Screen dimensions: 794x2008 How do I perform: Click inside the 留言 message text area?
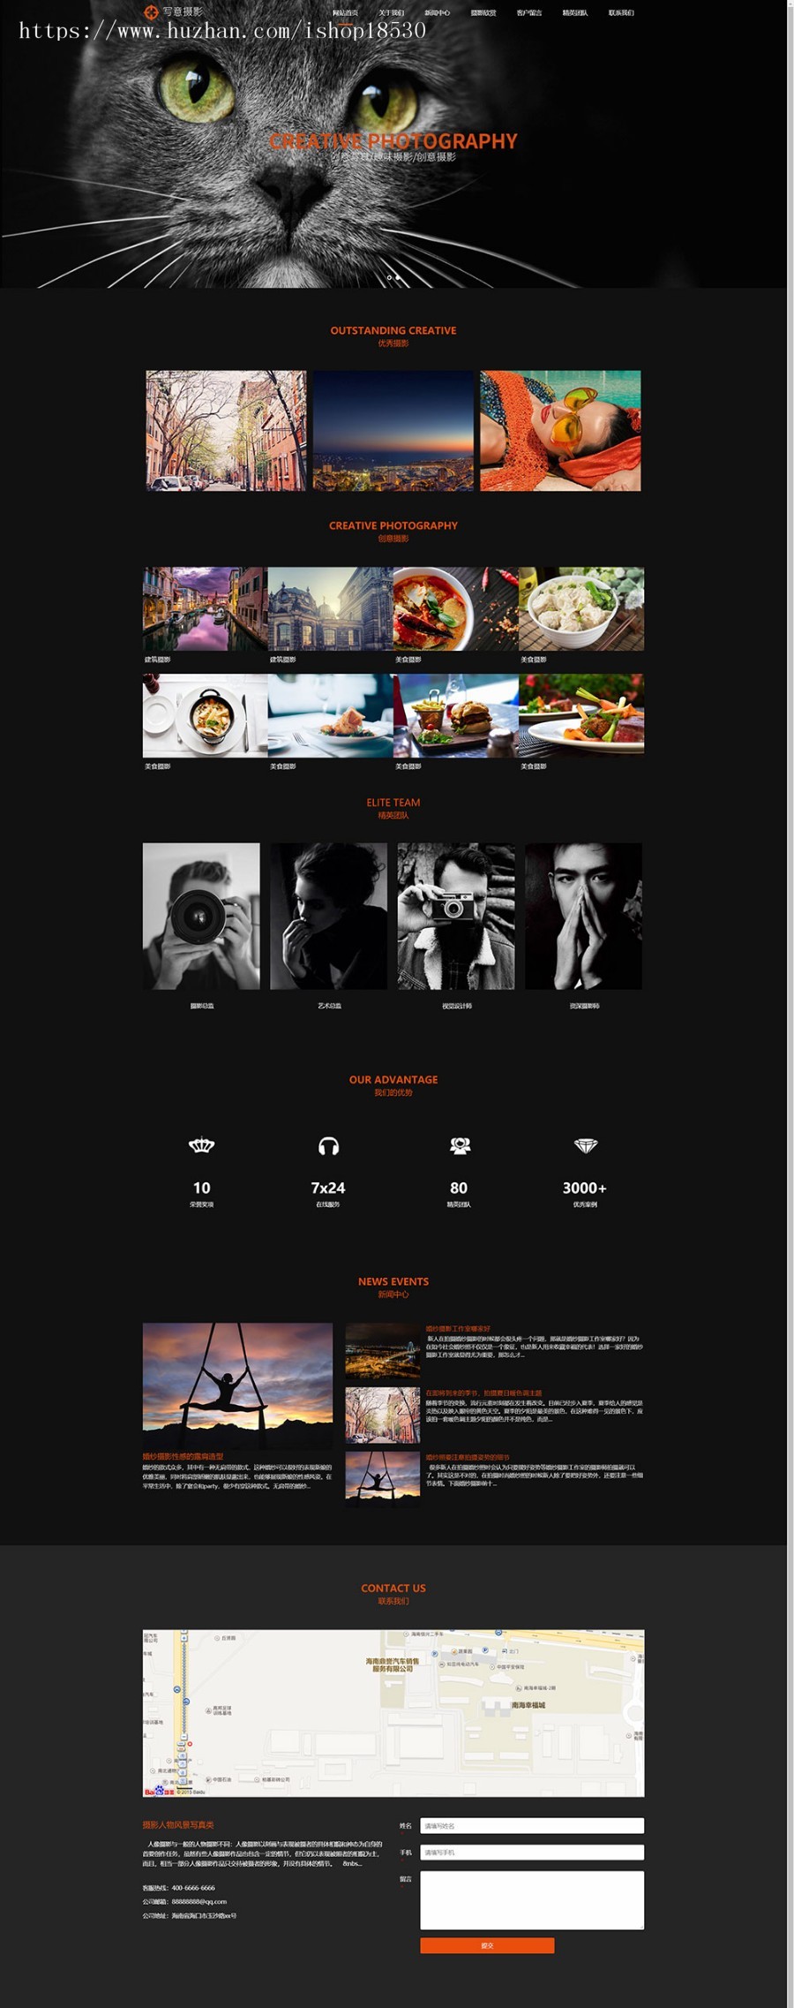click(x=532, y=1900)
